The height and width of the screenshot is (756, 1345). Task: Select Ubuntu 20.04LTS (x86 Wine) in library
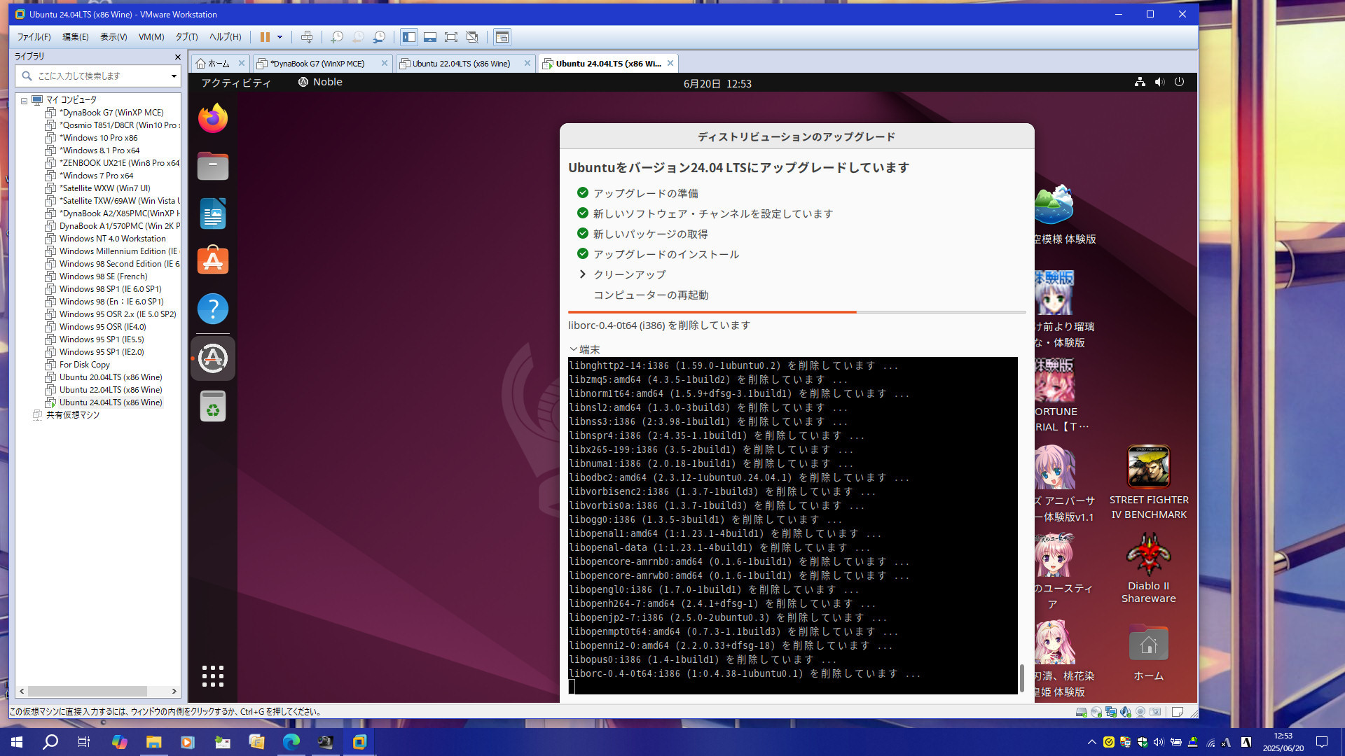click(111, 377)
